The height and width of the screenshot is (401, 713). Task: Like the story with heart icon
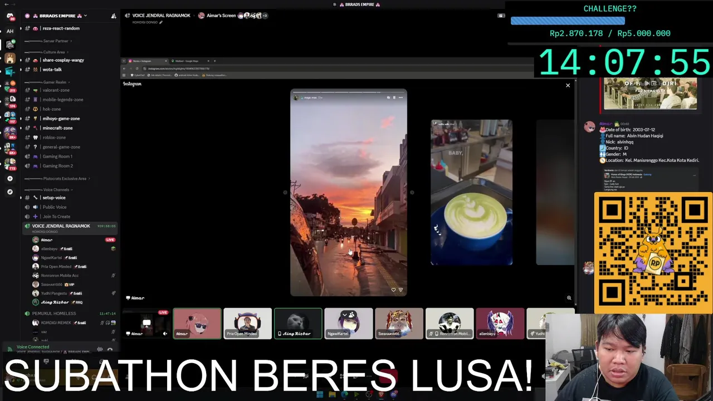coord(393,290)
